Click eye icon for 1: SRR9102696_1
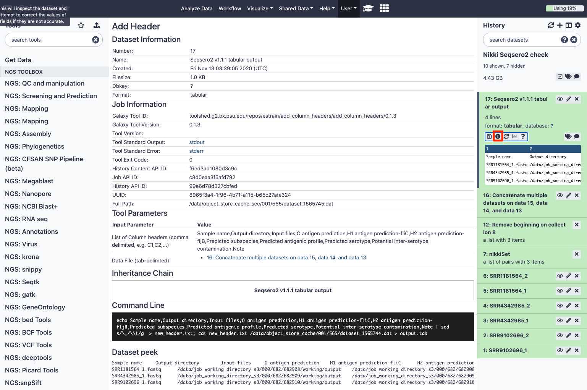The width and height of the screenshot is (587, 390). (560, 350)
